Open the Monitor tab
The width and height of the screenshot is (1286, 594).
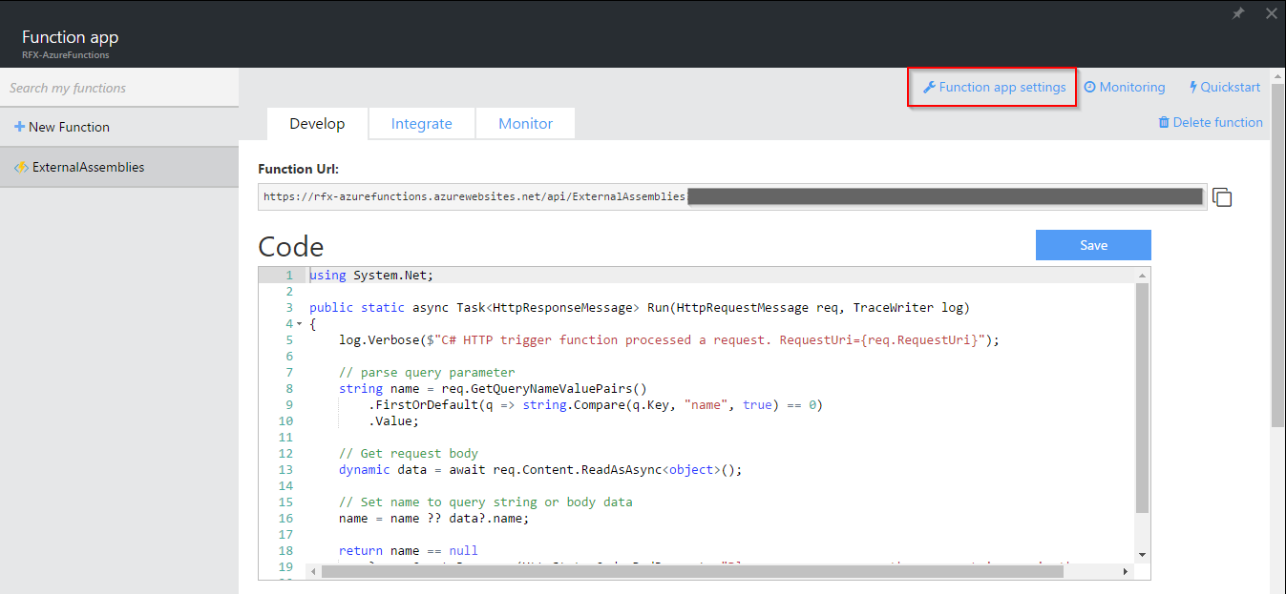point(525,124)
